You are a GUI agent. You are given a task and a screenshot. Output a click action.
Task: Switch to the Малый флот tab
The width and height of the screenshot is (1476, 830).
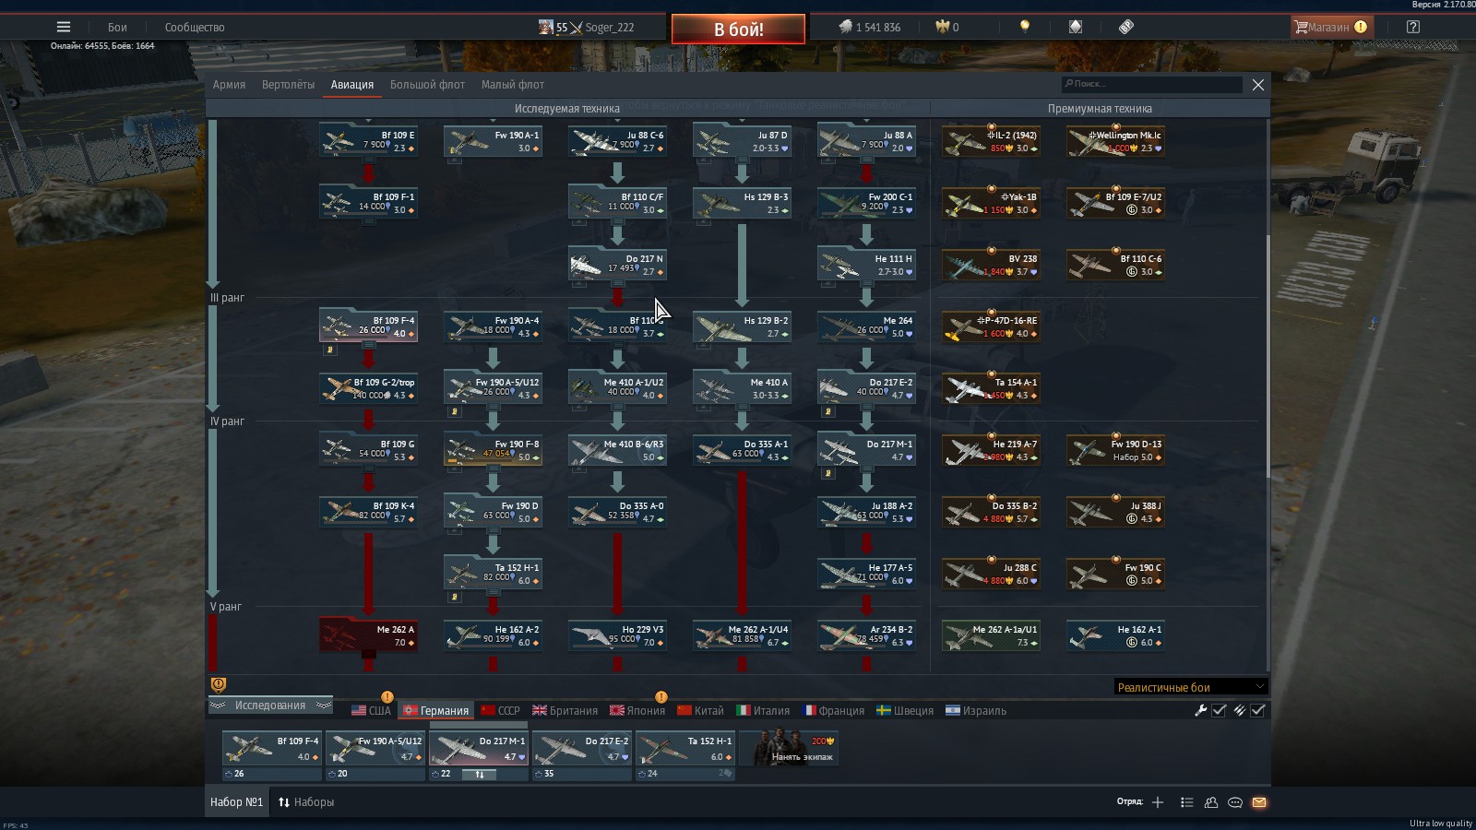click(x=512, y=85)
